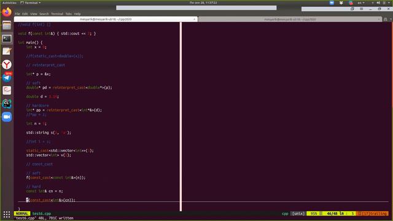Close the first terminal tab

[x=194, y=19]
